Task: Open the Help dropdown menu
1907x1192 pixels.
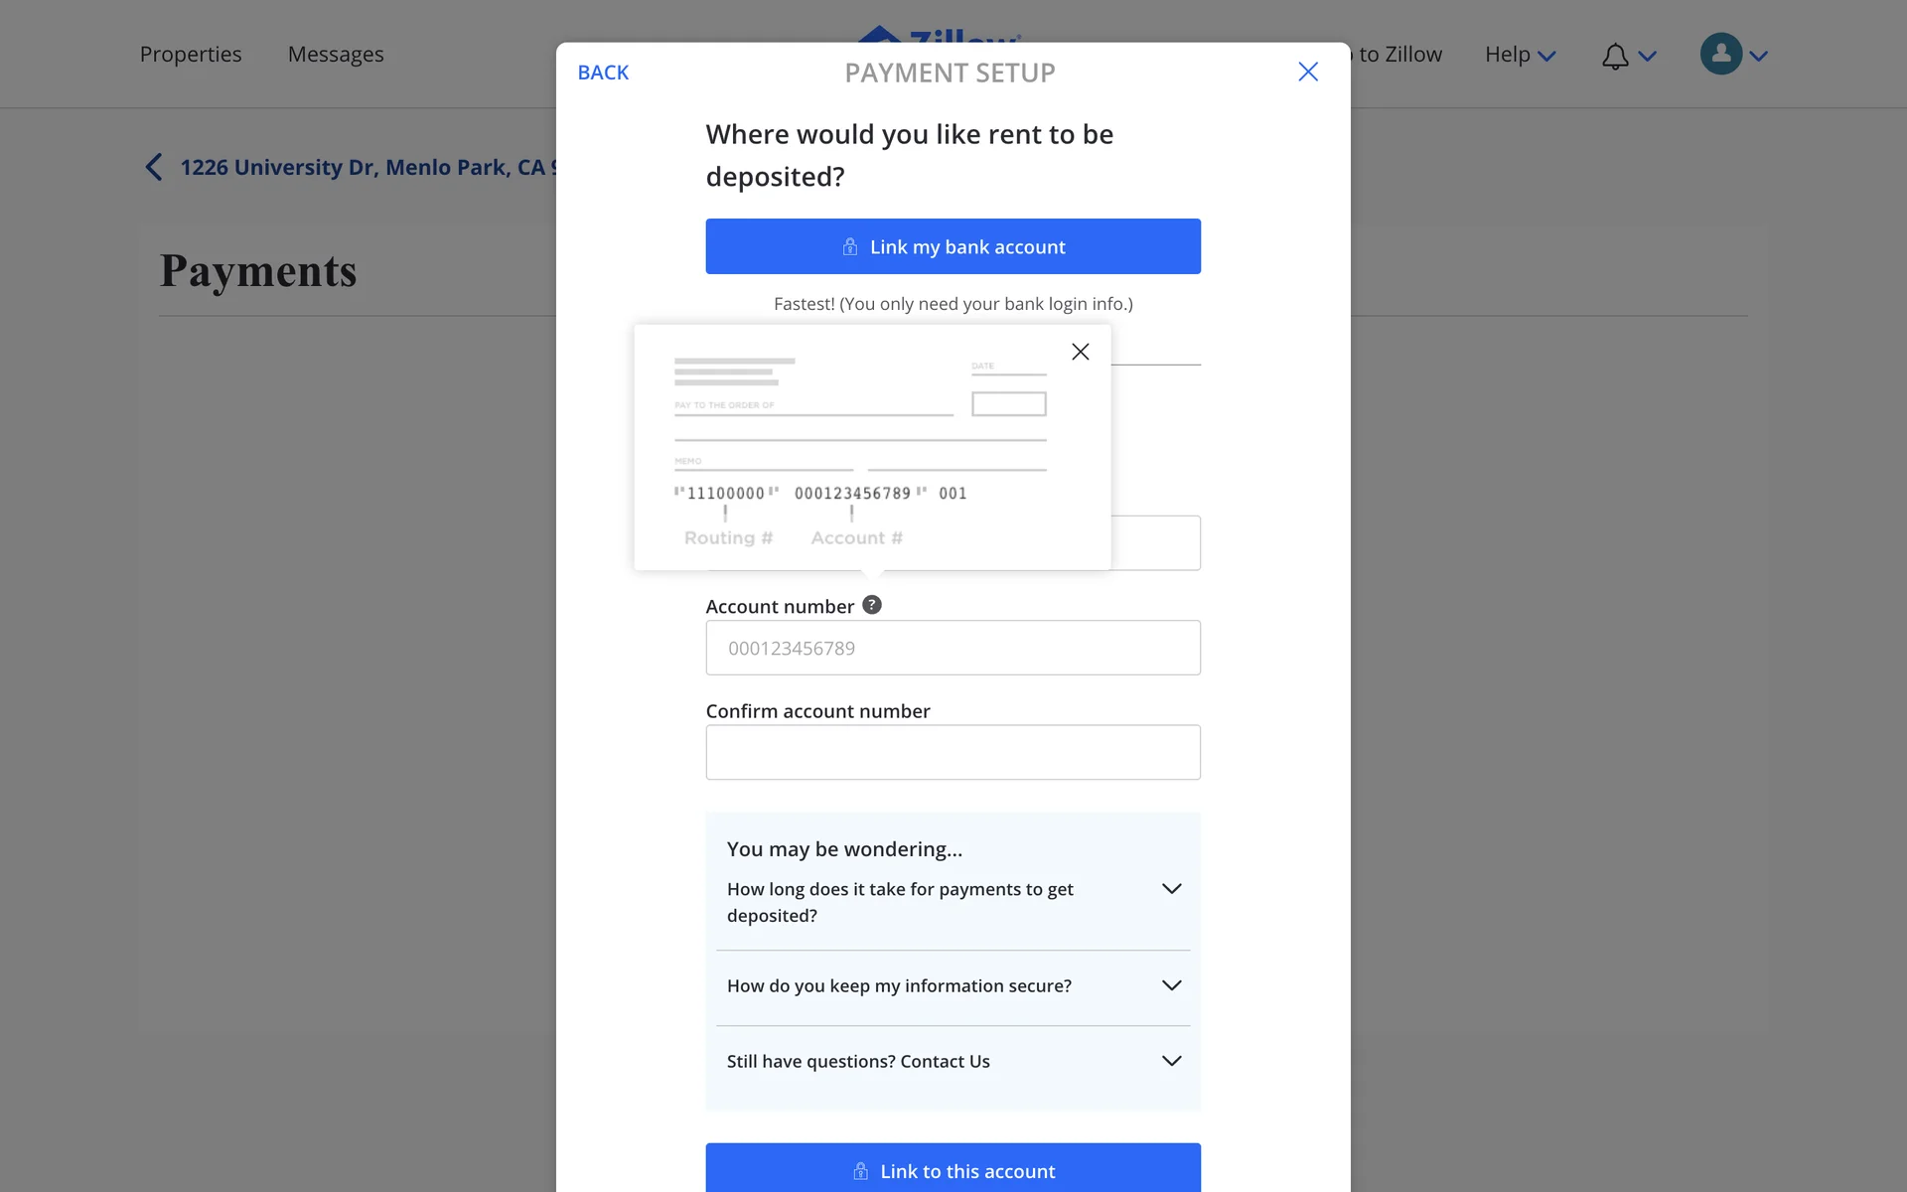Action: click(x=1519, y=55)
